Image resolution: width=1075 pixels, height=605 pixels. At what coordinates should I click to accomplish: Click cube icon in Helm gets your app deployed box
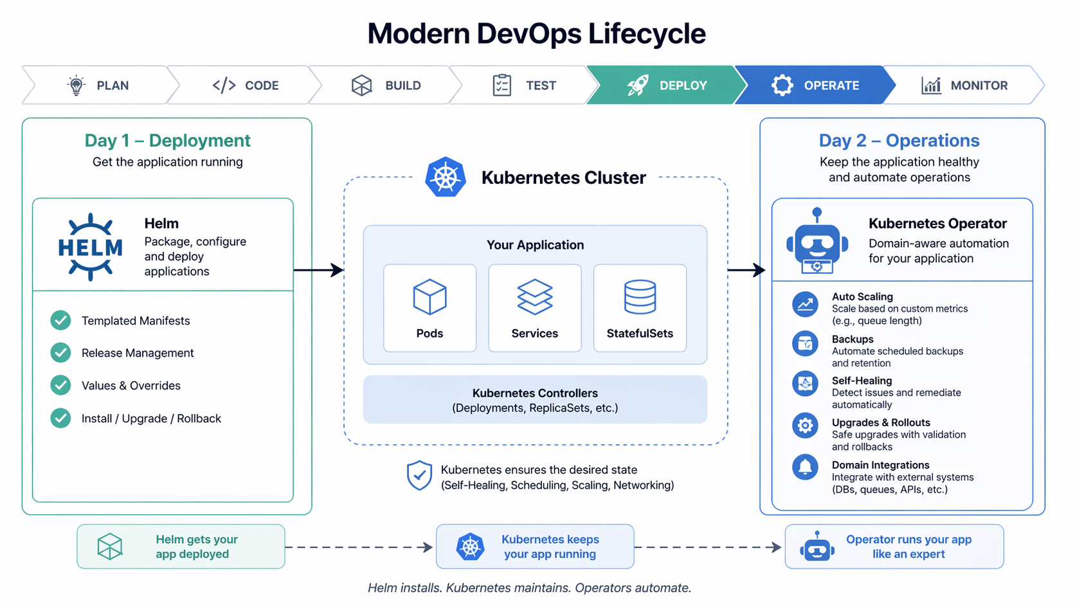(110, 546)
